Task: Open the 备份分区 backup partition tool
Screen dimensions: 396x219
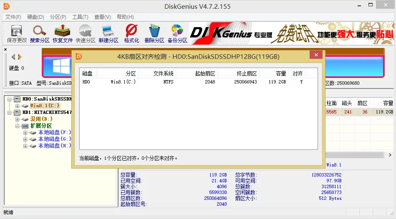Action: coord(177,34)
